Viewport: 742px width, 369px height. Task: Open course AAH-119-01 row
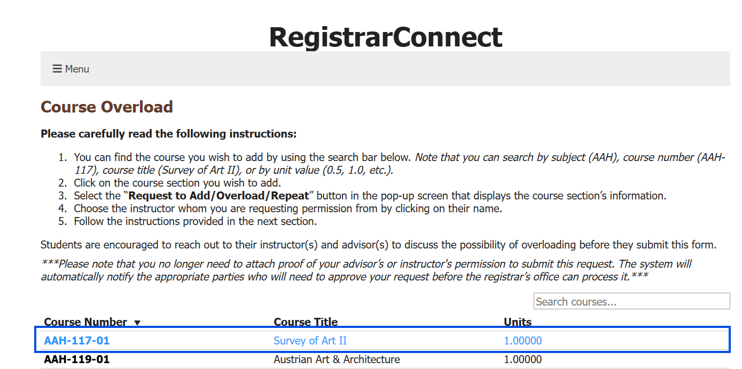[77, 359]
